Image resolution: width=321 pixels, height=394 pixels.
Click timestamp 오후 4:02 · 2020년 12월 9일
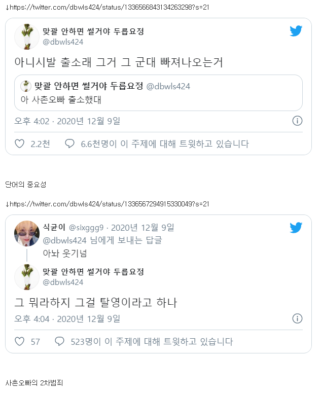pos(67,121)
